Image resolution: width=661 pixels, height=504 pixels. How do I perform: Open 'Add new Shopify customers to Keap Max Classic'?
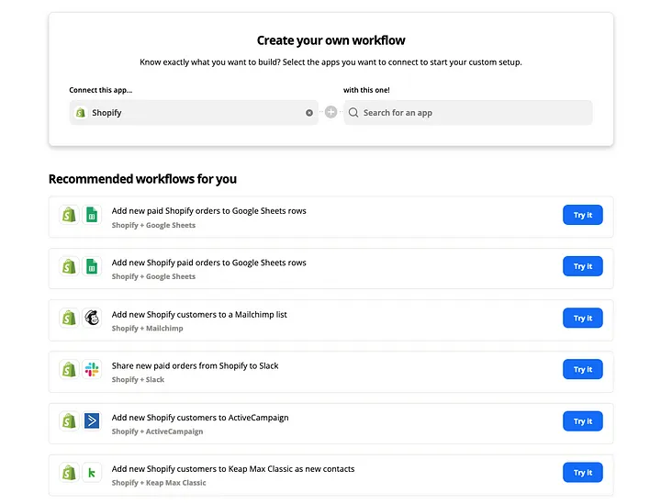point(232,469)
